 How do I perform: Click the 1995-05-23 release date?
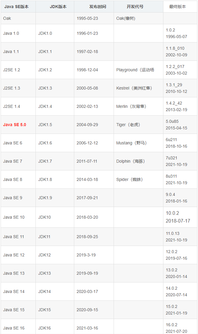pyautogui.click(x=87, y=18)
